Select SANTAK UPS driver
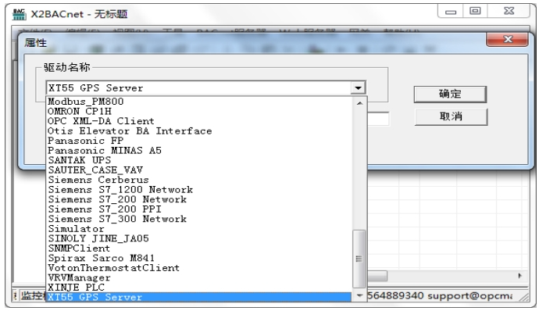The image size is (539, 311). tap(199, 160)
